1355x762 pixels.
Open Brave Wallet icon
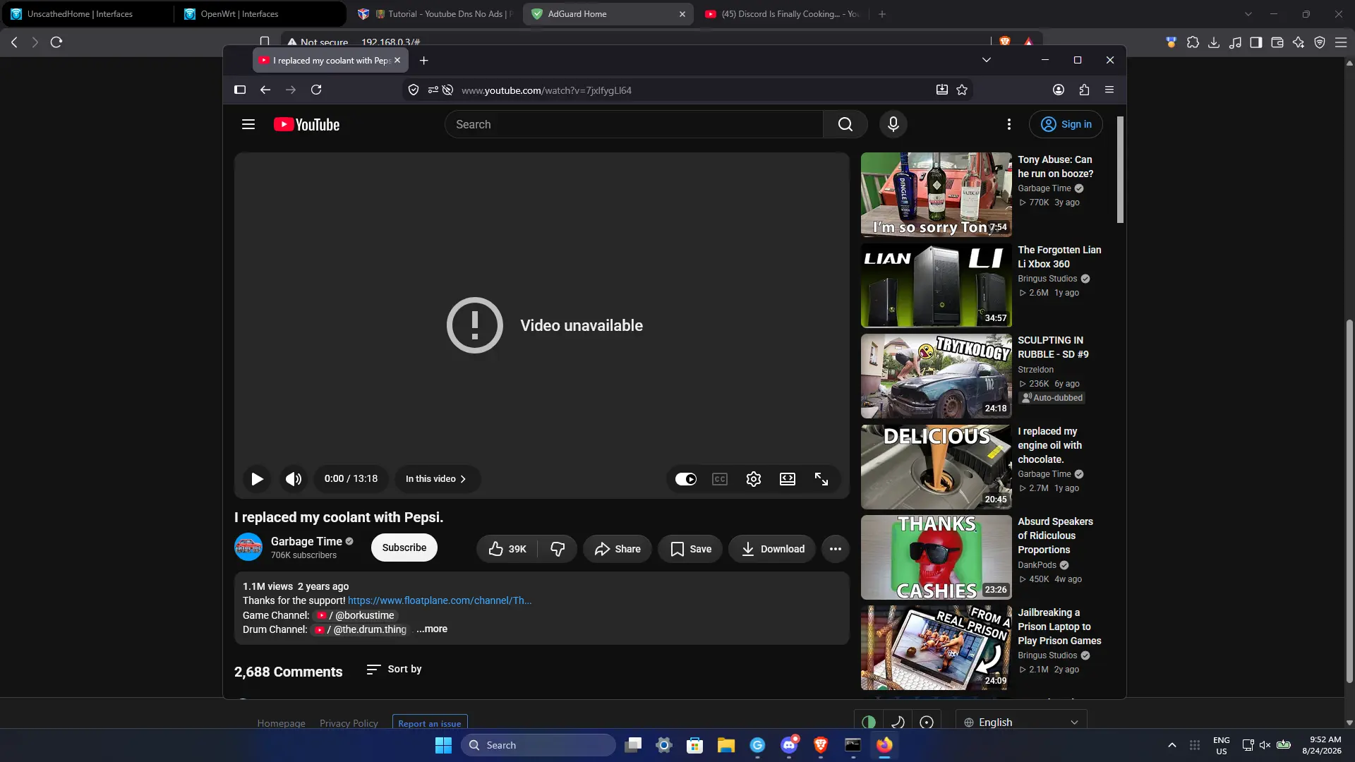tap(1277, 42)
